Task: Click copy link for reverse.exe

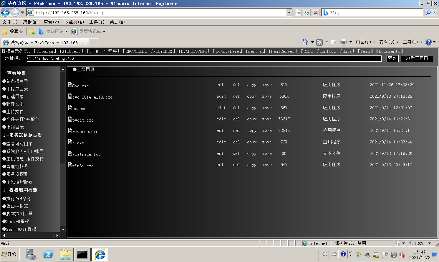Action: coord(252,131)
